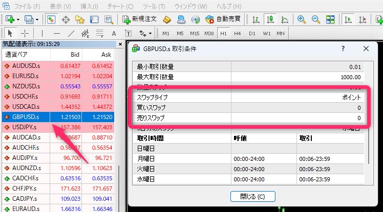Select the NZDUSD.s symbol row
The image size is (383, 212).
pyautogui.click(x=58, y=86)
